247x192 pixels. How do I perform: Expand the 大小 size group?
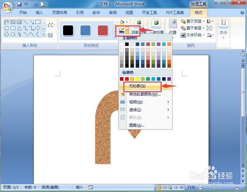pos(223,28)
